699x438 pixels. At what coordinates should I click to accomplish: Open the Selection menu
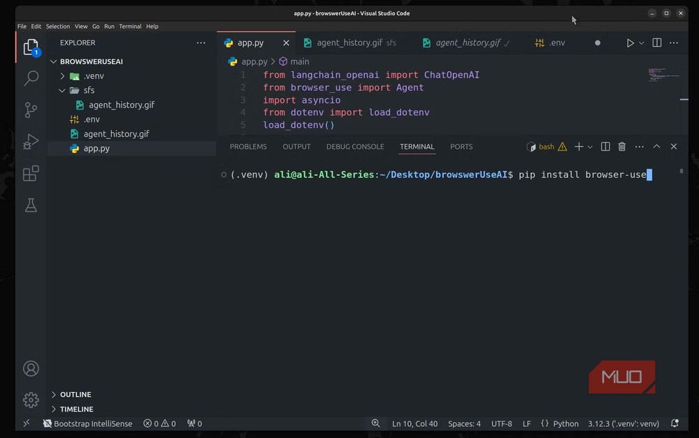(x=58, y=27)
